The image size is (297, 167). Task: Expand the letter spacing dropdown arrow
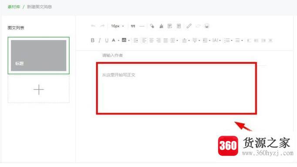(x=220, y=40)
